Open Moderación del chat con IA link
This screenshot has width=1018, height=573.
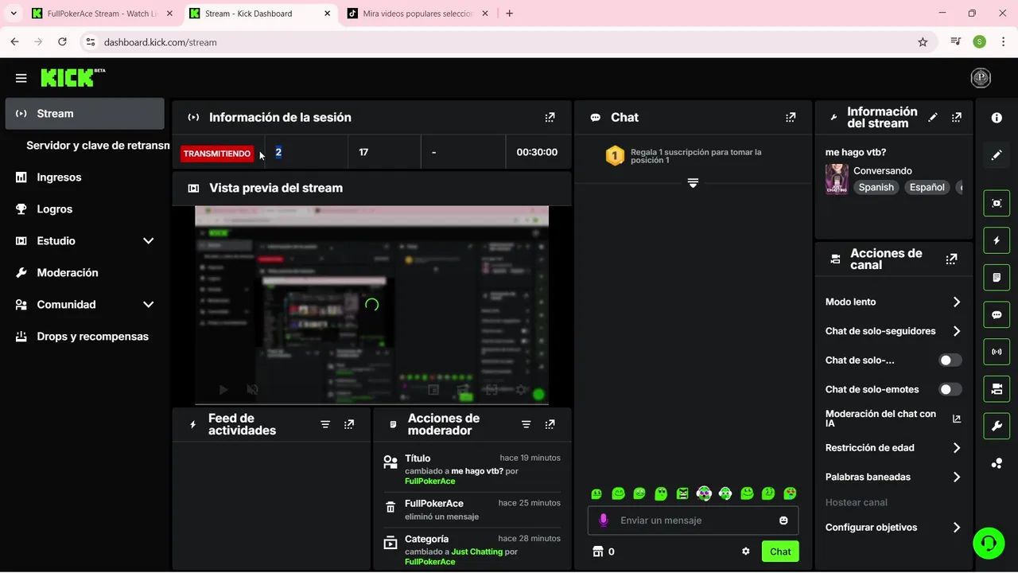pos(892,419)
